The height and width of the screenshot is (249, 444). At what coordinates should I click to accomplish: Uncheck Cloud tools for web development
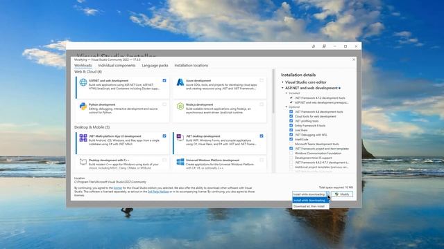pos(291,116)
